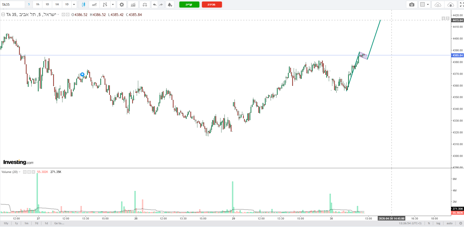Hide Volume indicator with eye icon
464x227 pixels.
click(x=25, y=172)
